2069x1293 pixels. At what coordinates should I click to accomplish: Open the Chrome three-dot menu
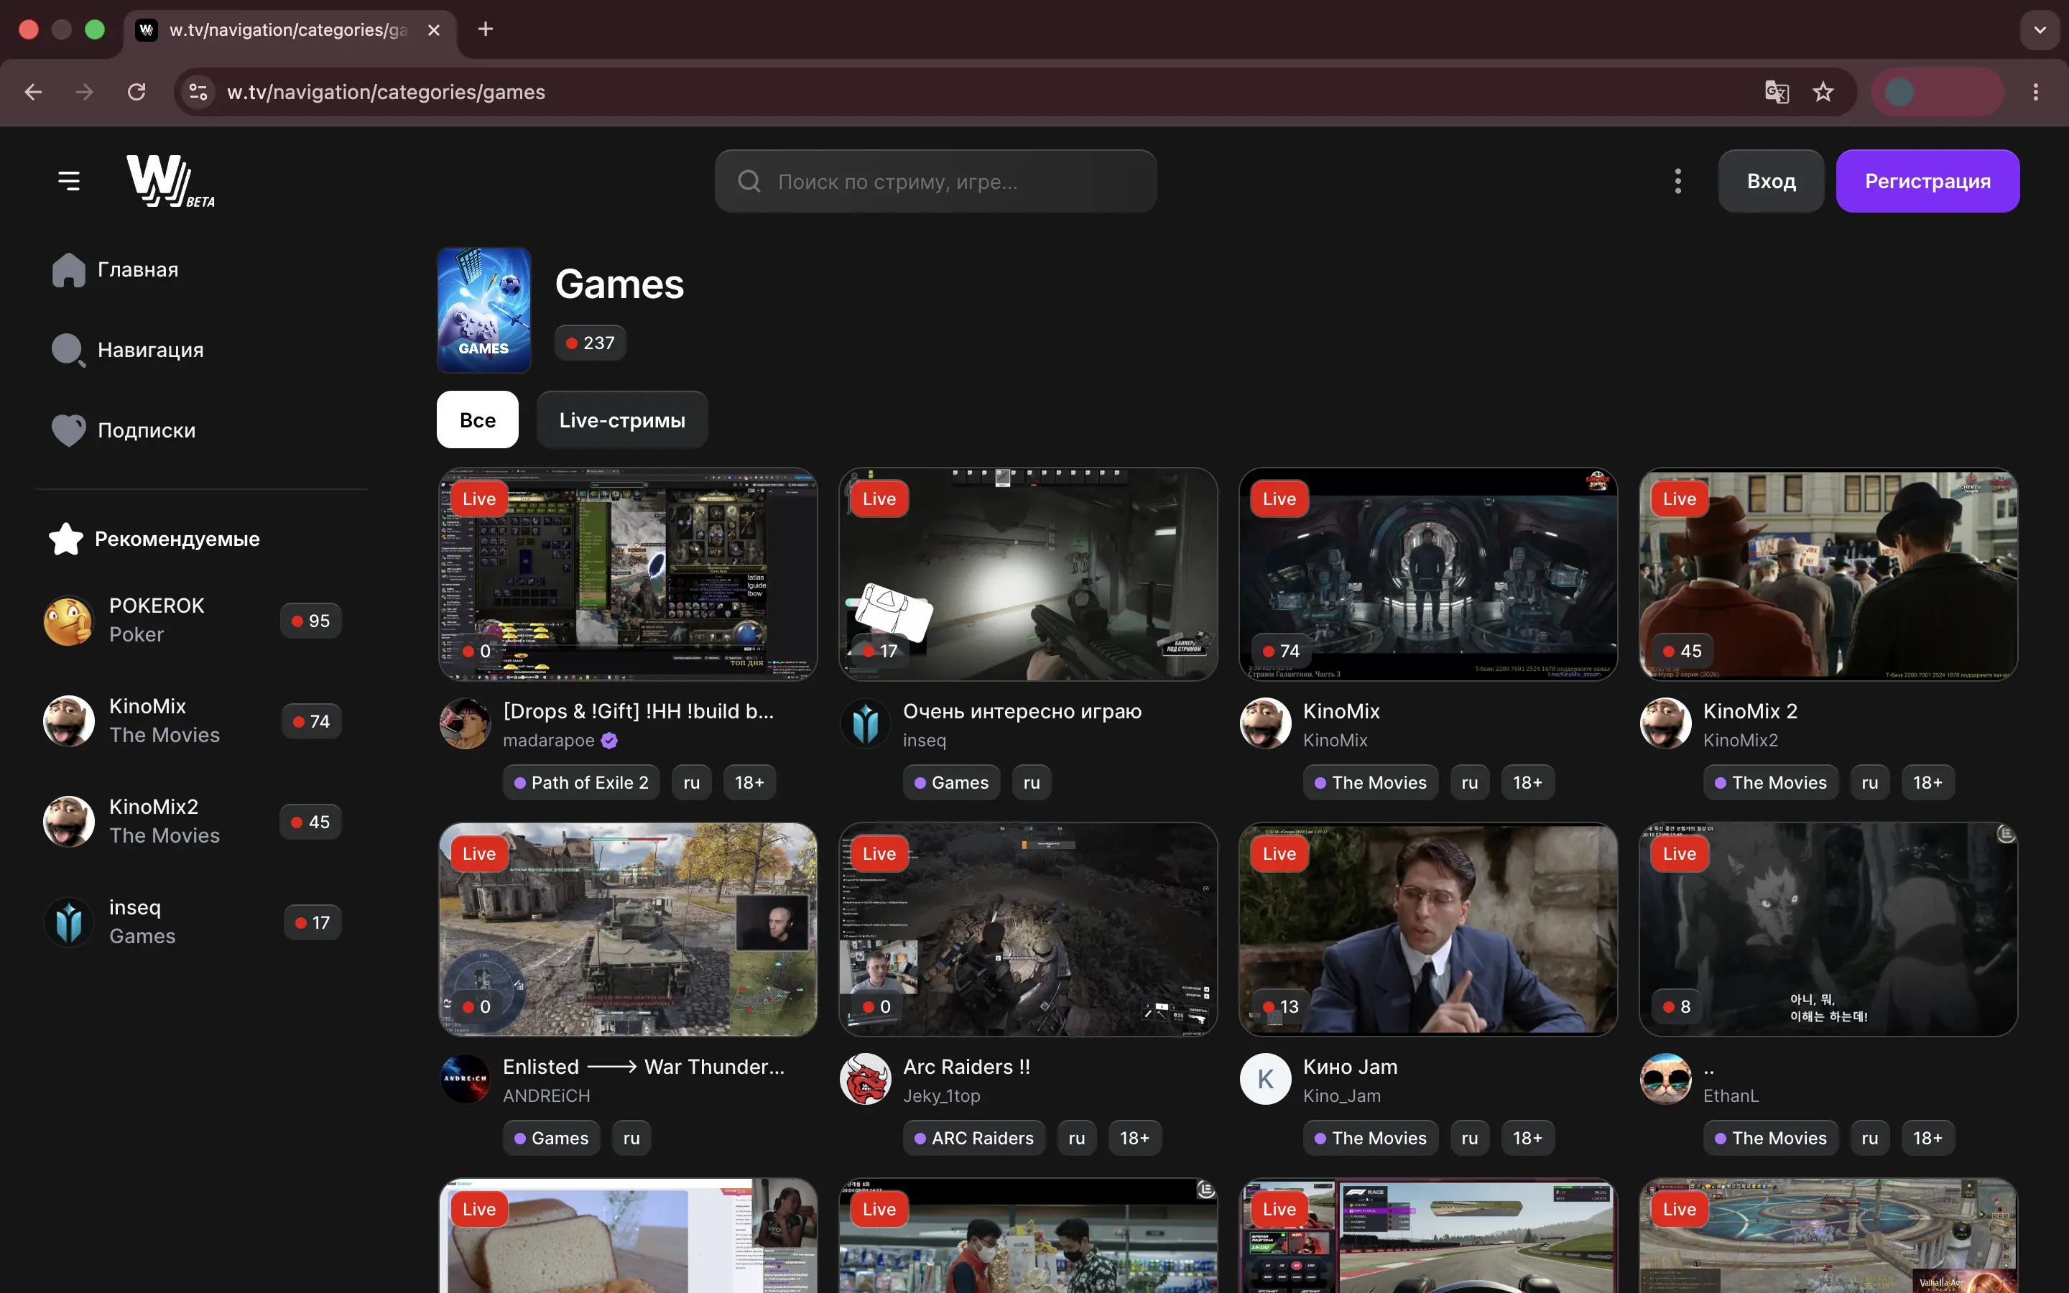pos(2035,91)
